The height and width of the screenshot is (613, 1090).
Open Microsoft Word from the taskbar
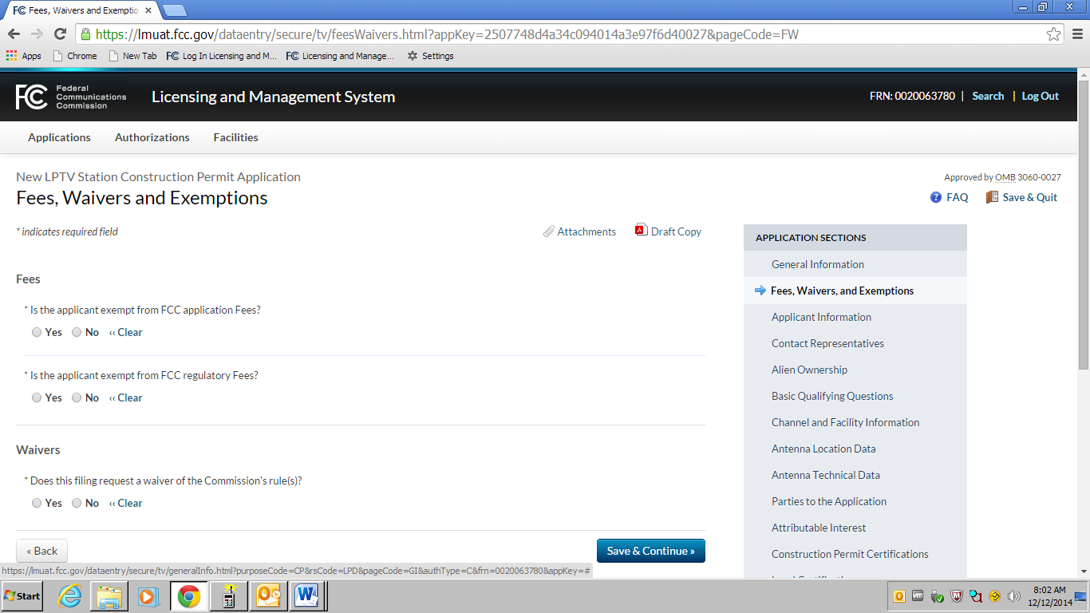(x=307, y=596)
